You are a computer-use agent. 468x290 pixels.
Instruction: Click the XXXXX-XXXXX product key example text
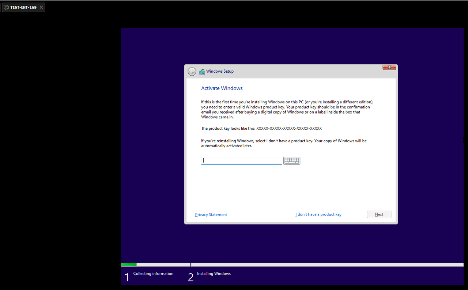click(x=289, y=129)
